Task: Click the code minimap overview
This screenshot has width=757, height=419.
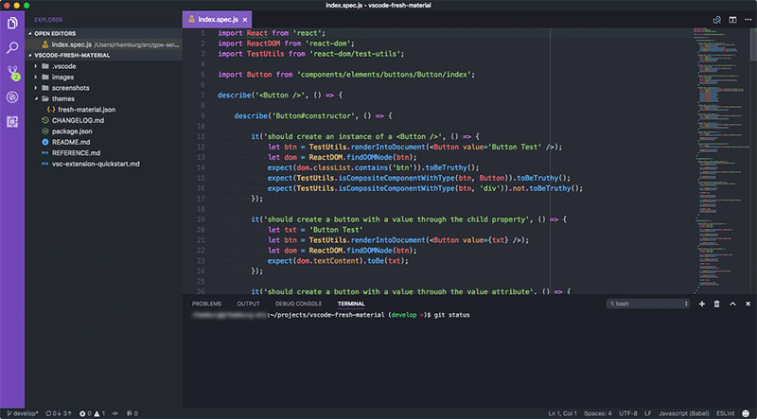Action: 722,159
